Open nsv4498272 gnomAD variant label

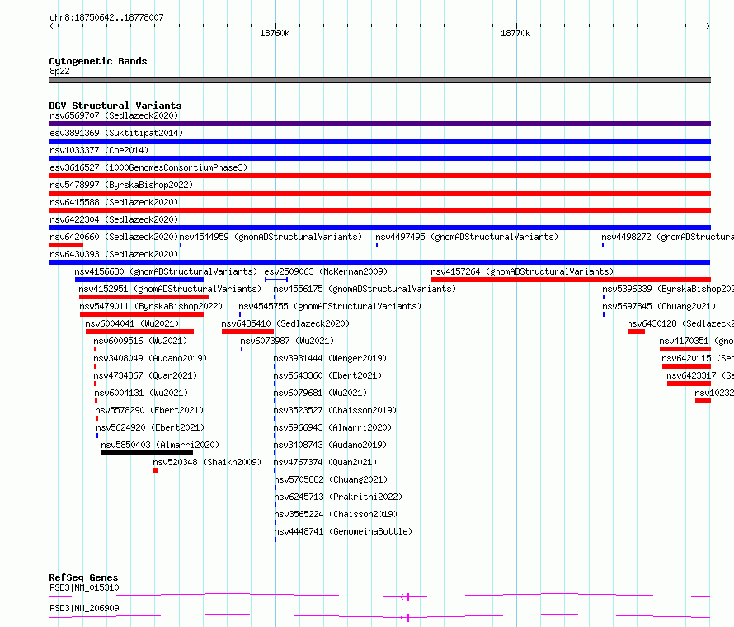pos(667,237)
